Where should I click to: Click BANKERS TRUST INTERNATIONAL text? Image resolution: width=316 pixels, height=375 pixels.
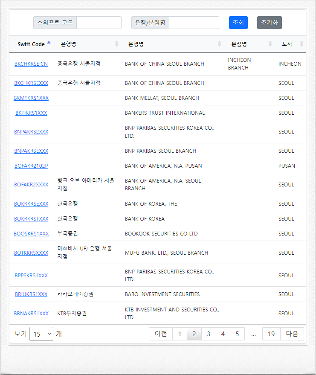[x=165, y=113]
